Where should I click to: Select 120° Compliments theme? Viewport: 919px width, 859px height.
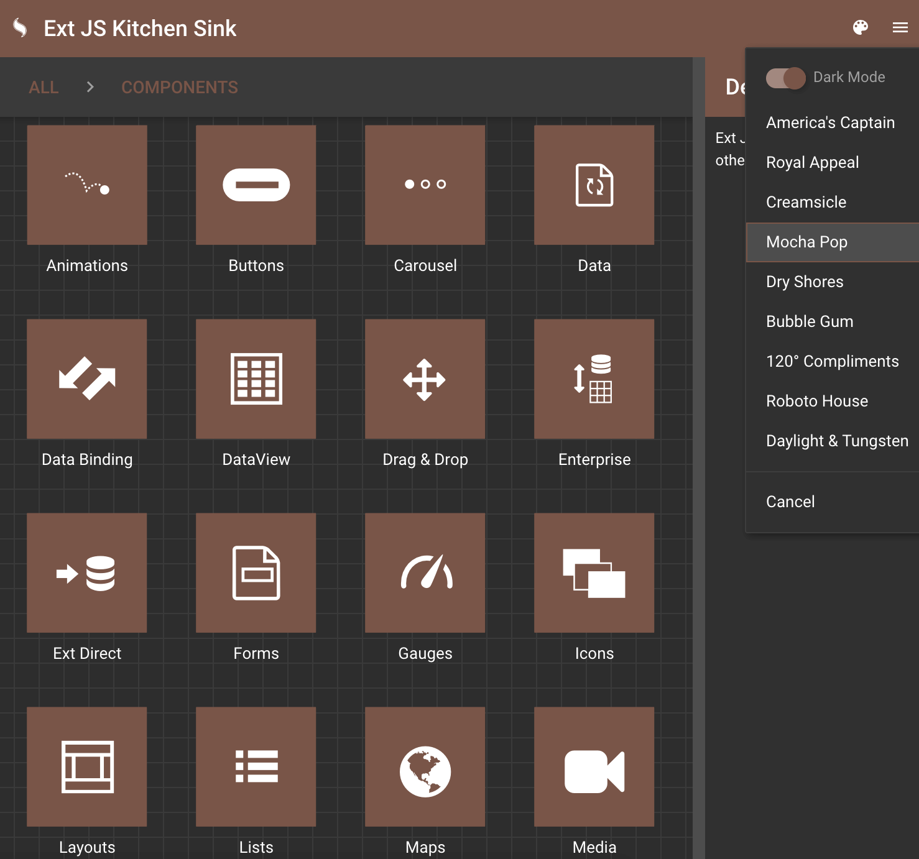point(833,361)
